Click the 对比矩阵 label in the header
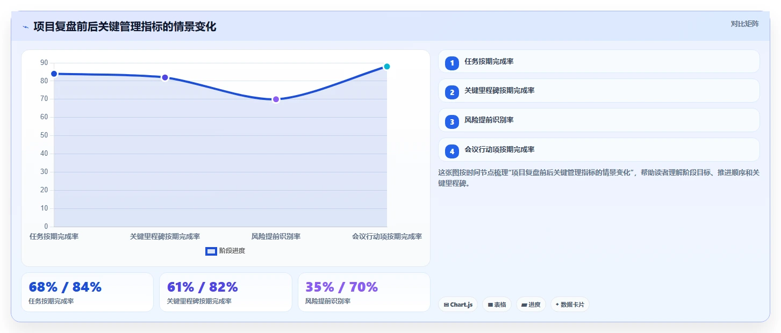The width and height of the screenshot is (781, 333). point(745,24)
